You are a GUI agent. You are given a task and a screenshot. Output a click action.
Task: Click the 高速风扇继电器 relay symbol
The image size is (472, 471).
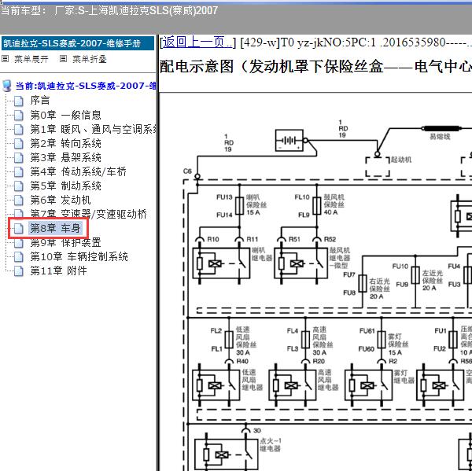[293, 385]
